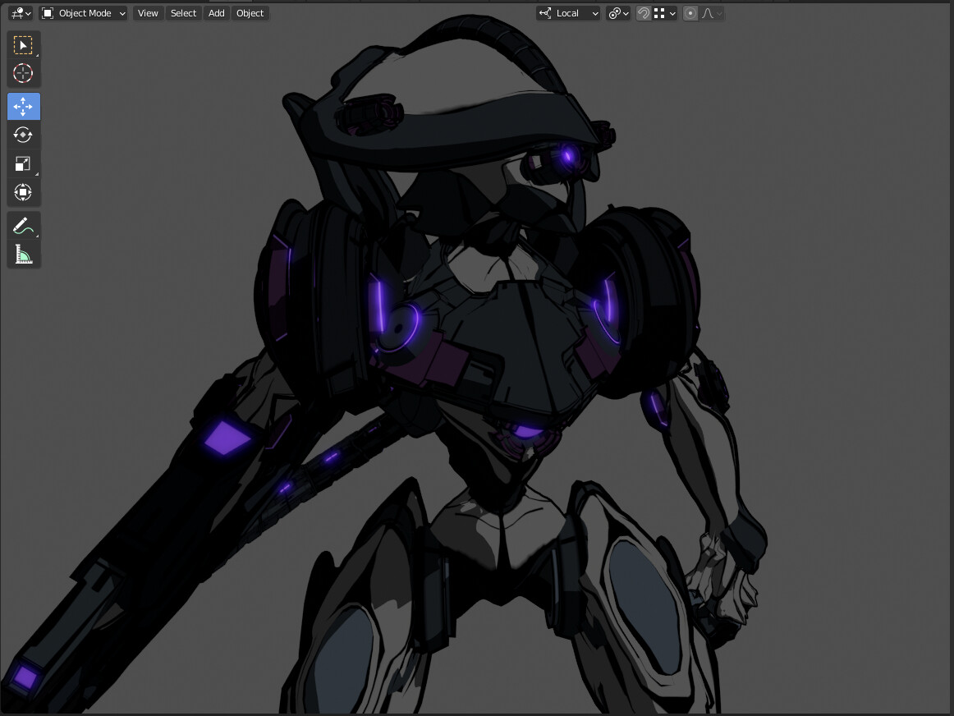Toggle proportional editing

point(690,13)
